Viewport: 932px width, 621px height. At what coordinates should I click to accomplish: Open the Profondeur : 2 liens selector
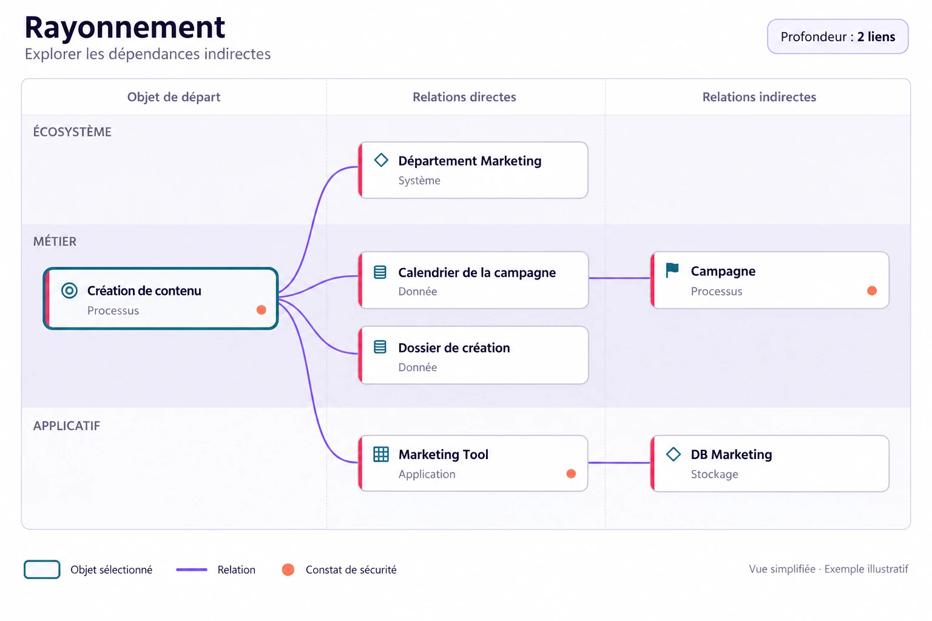coord(838,36)
